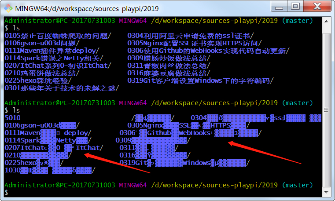This screenshot has width=335, height=201.
Task: Click the scrollbar up arrow
Action: 326,22
